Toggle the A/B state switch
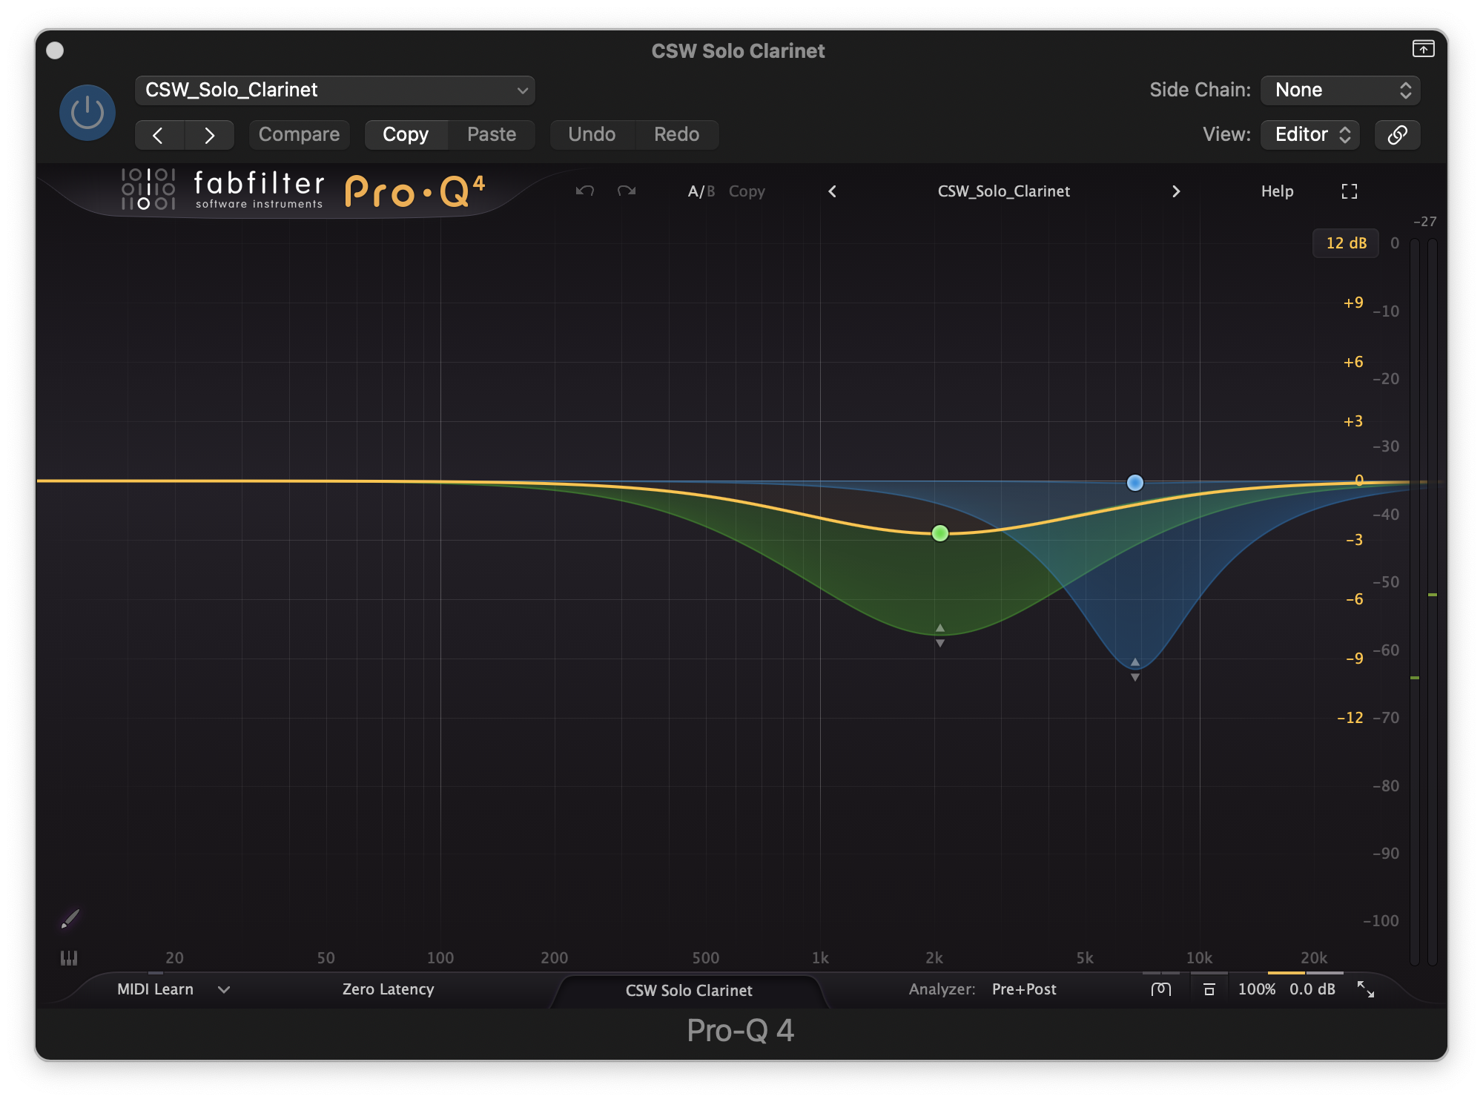Viewport: 1483px width, 1102px height. pos(701,191)
